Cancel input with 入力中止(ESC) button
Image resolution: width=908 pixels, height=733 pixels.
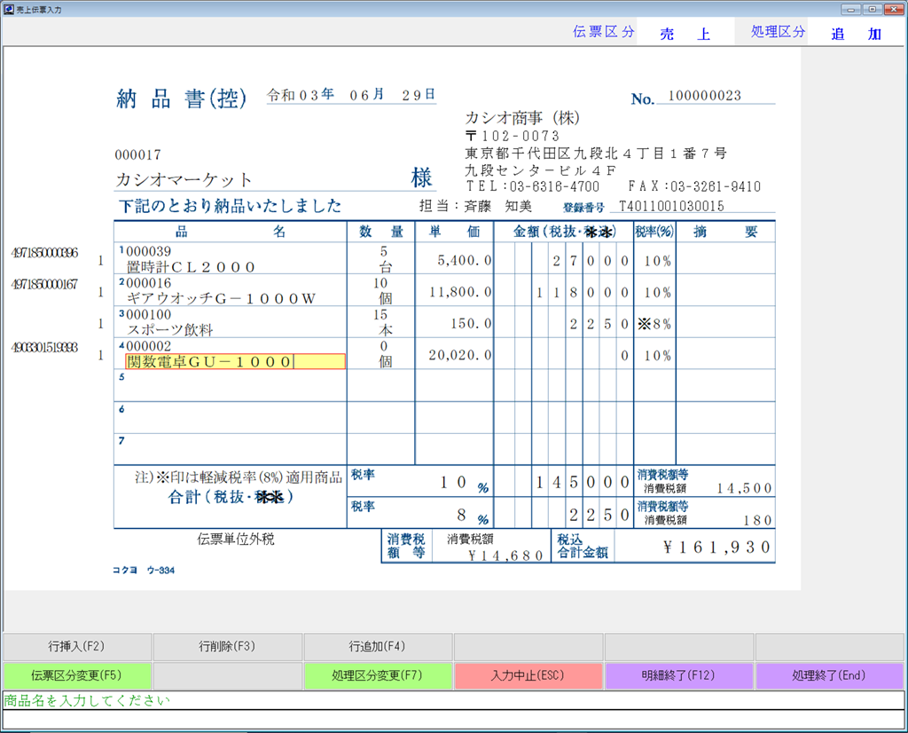(x=528, y=676)
